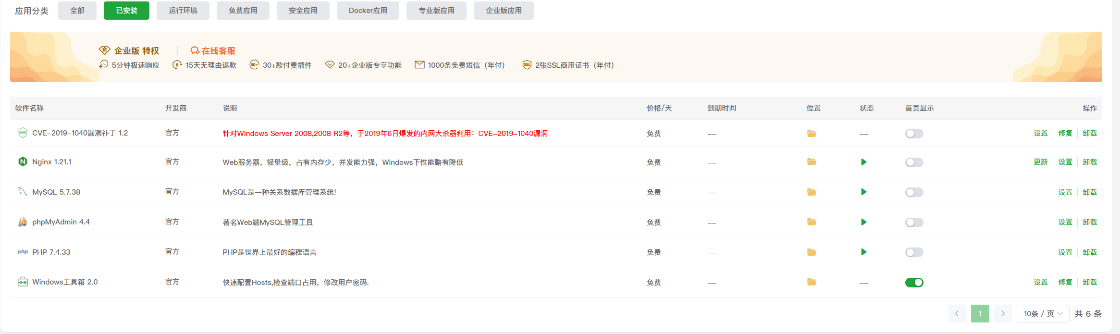Click the PHP logo icon
This screenshot has height=334, width=1120.
coord(23,252)
